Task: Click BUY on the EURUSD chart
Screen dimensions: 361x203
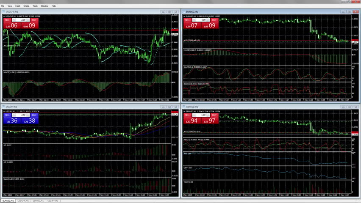Action: pos(214,20)
